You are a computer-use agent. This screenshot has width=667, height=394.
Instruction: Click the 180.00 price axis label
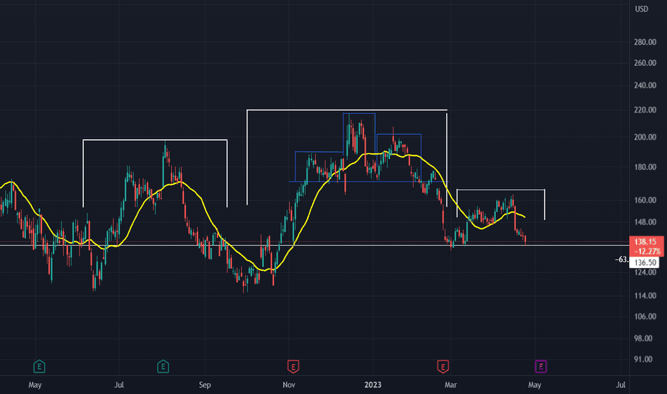pyautogui.click(x=645, y=167)
